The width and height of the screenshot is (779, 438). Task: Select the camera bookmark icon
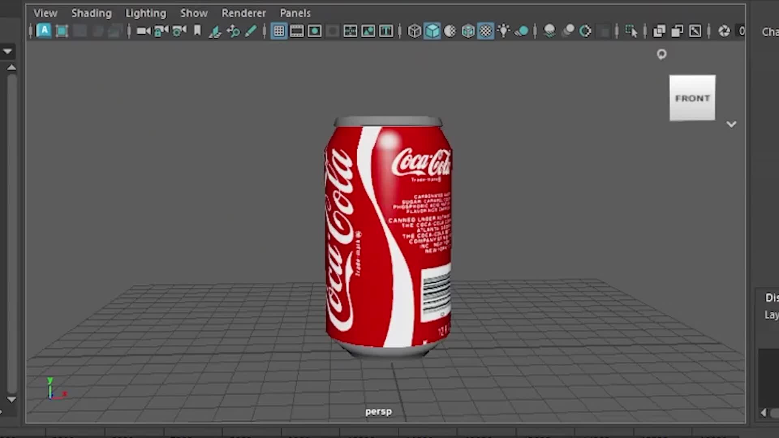(198, 30)
